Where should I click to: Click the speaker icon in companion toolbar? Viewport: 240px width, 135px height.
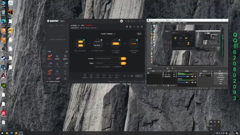point(116,75)
